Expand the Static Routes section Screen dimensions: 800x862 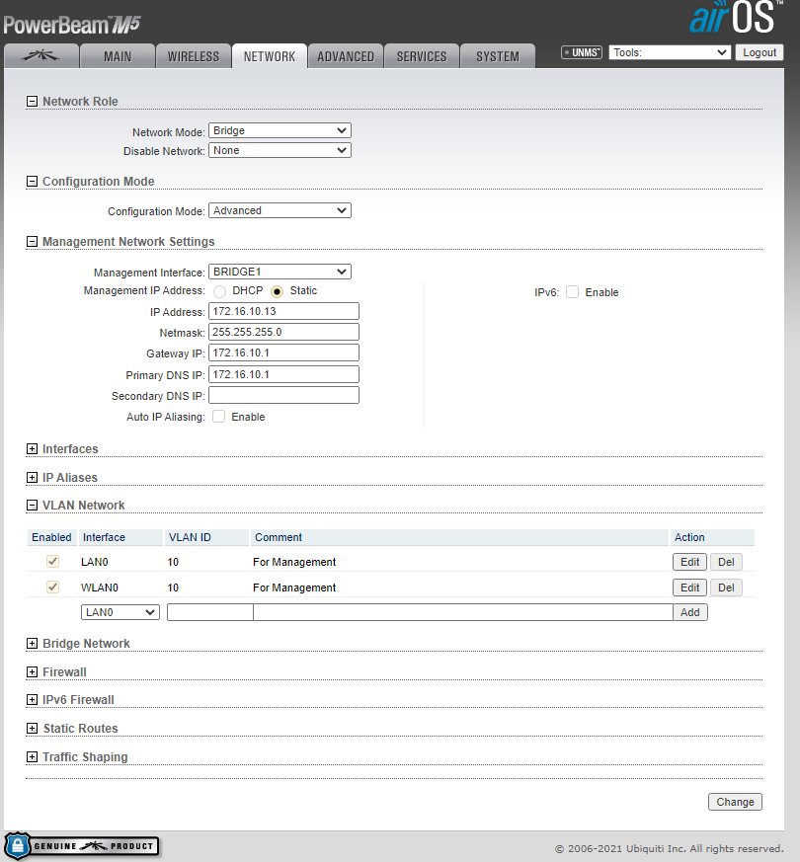point(32,728)
